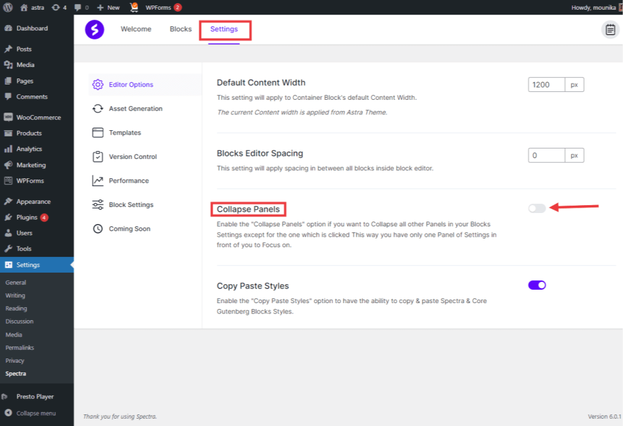The image size is (623, 426).
Task: Disable the Copy Paste Styles toggle
Action: [537, 284]
